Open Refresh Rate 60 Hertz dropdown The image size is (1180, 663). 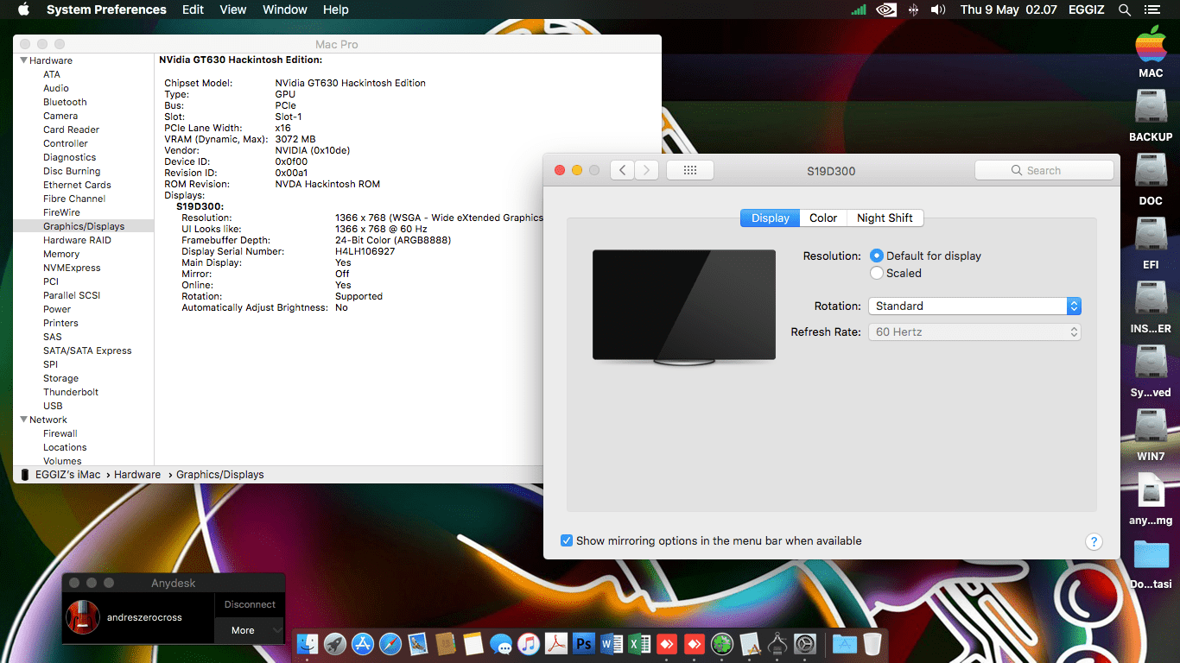pos(974,331)
